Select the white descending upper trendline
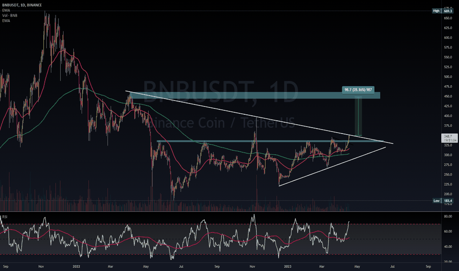 [259, 117]
